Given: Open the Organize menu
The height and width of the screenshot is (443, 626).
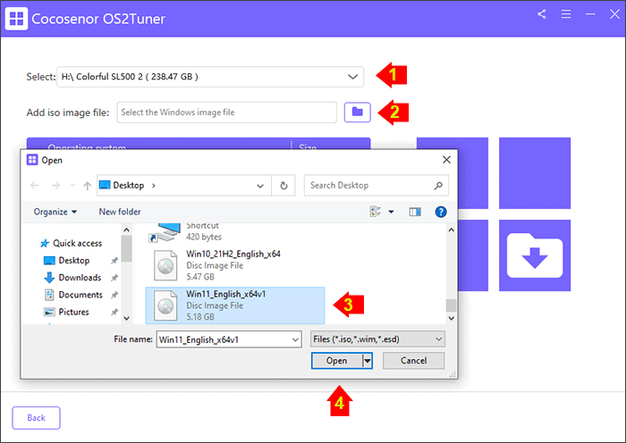Looking at the screenshot, I should click(55, 212).
